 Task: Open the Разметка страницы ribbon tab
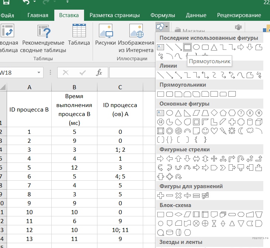(115, 15)
